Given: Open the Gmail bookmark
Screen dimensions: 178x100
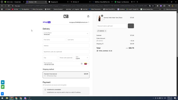Looking at the screenshot, I should [x=8, y=9].
